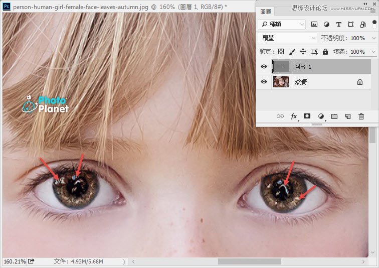Open the Layers panel options menu
Viewport: 379px width, 268px height.
pyautogui.click(x=373, y=12)
